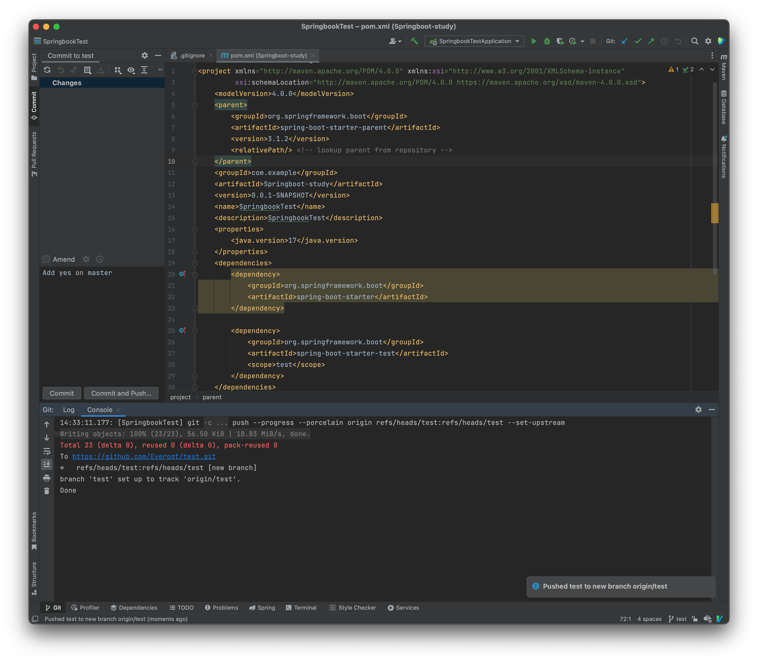Run SpringbookTestApplication with the green play icon
758x662 pixels.
533,41
